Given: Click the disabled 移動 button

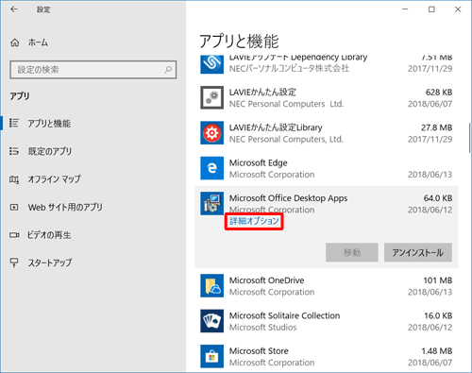Looking at the screenshot, I should (x=352, y=252).
